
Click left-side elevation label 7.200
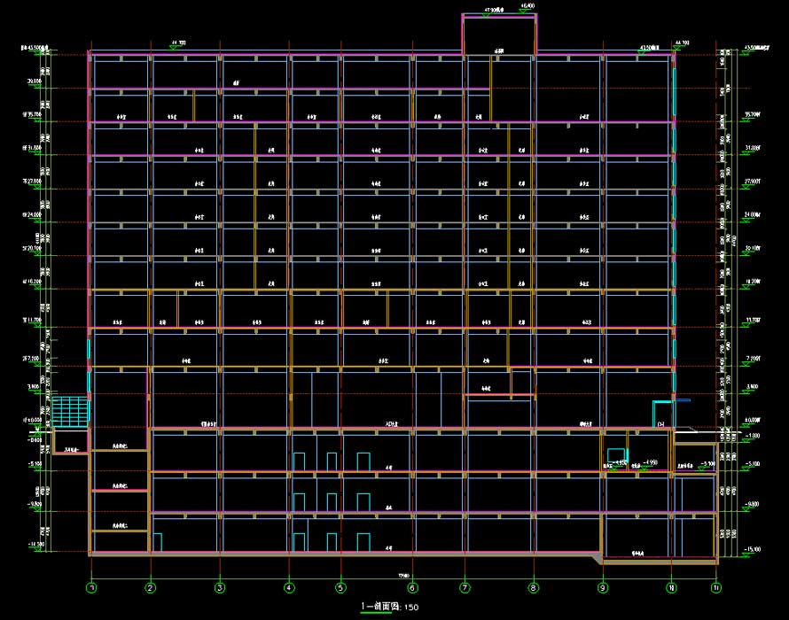click(x=31, y=359)
